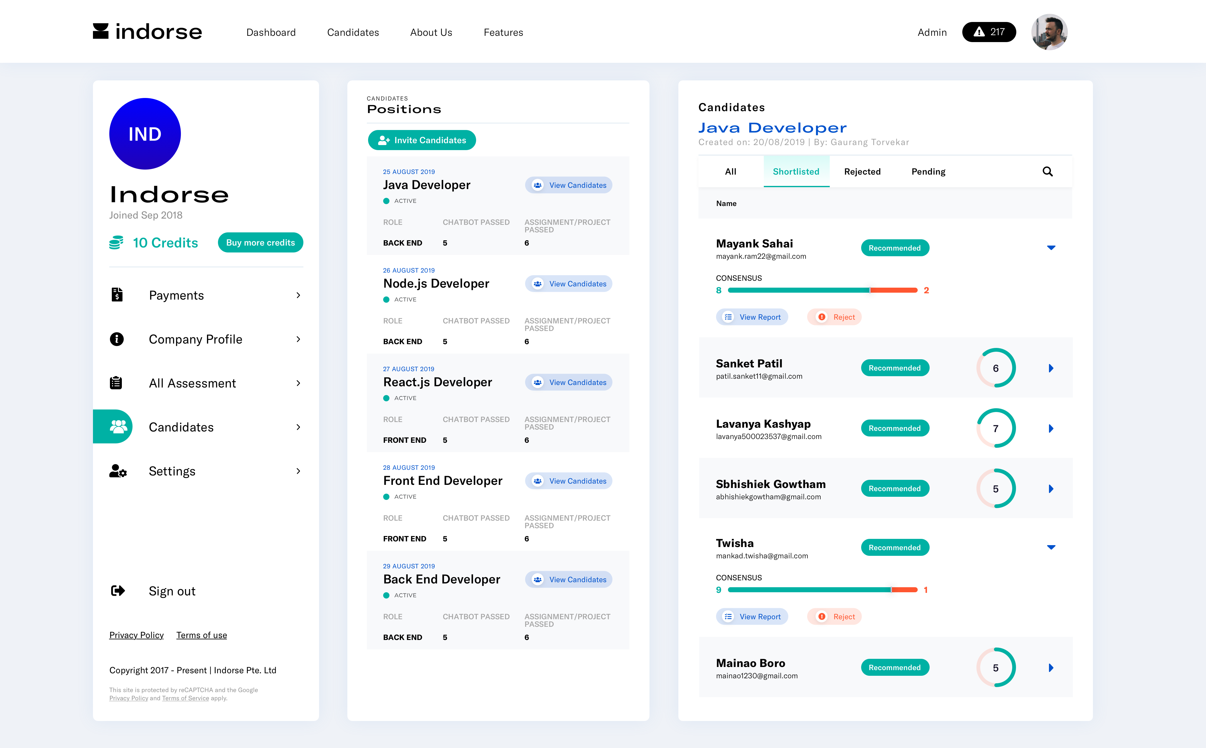Viewport: 1206px width, 748px height.
Task: Click Buy more credits button
Action: (x=260, y=242)
